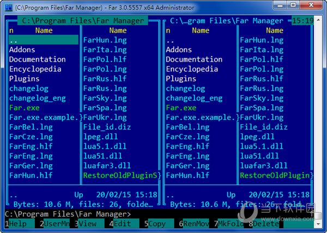
Task: Select Documentation folder in left panel
Action: 37,59
